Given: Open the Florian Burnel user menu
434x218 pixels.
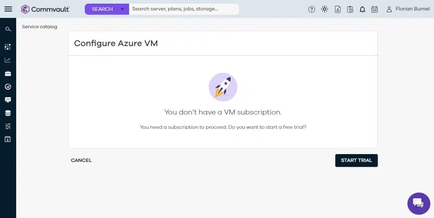Looking at the screenshot, I should point(407,9).
